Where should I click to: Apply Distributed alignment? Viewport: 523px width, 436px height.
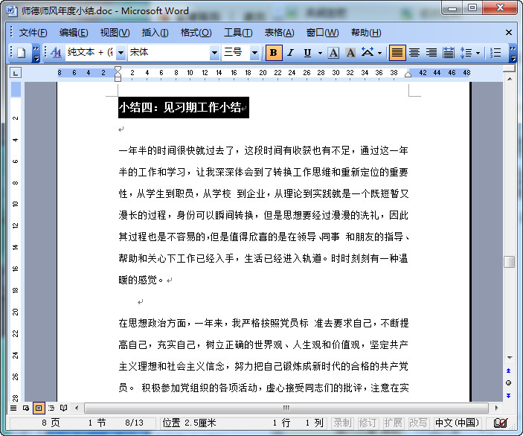click(449, 53)
